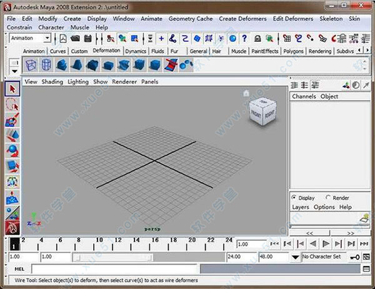
Task: Click the FRONT face of ViewCube
Action: click(256, 114)
